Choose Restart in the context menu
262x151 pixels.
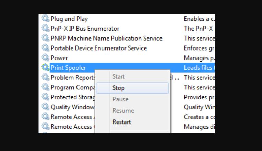(122, 122)
